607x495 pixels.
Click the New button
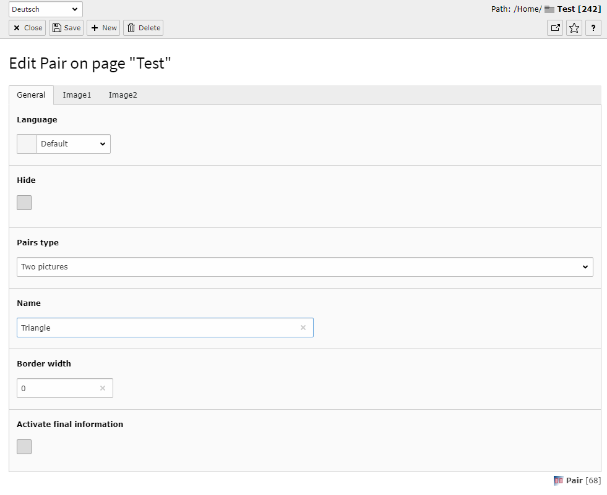(x=103, y=28)
